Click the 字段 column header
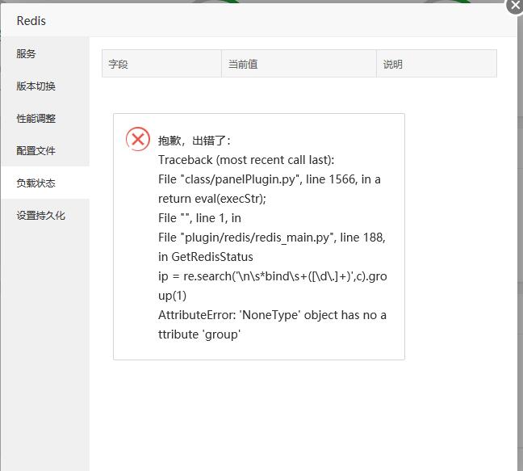Screen dimensions: 523x471 [161, 64]
